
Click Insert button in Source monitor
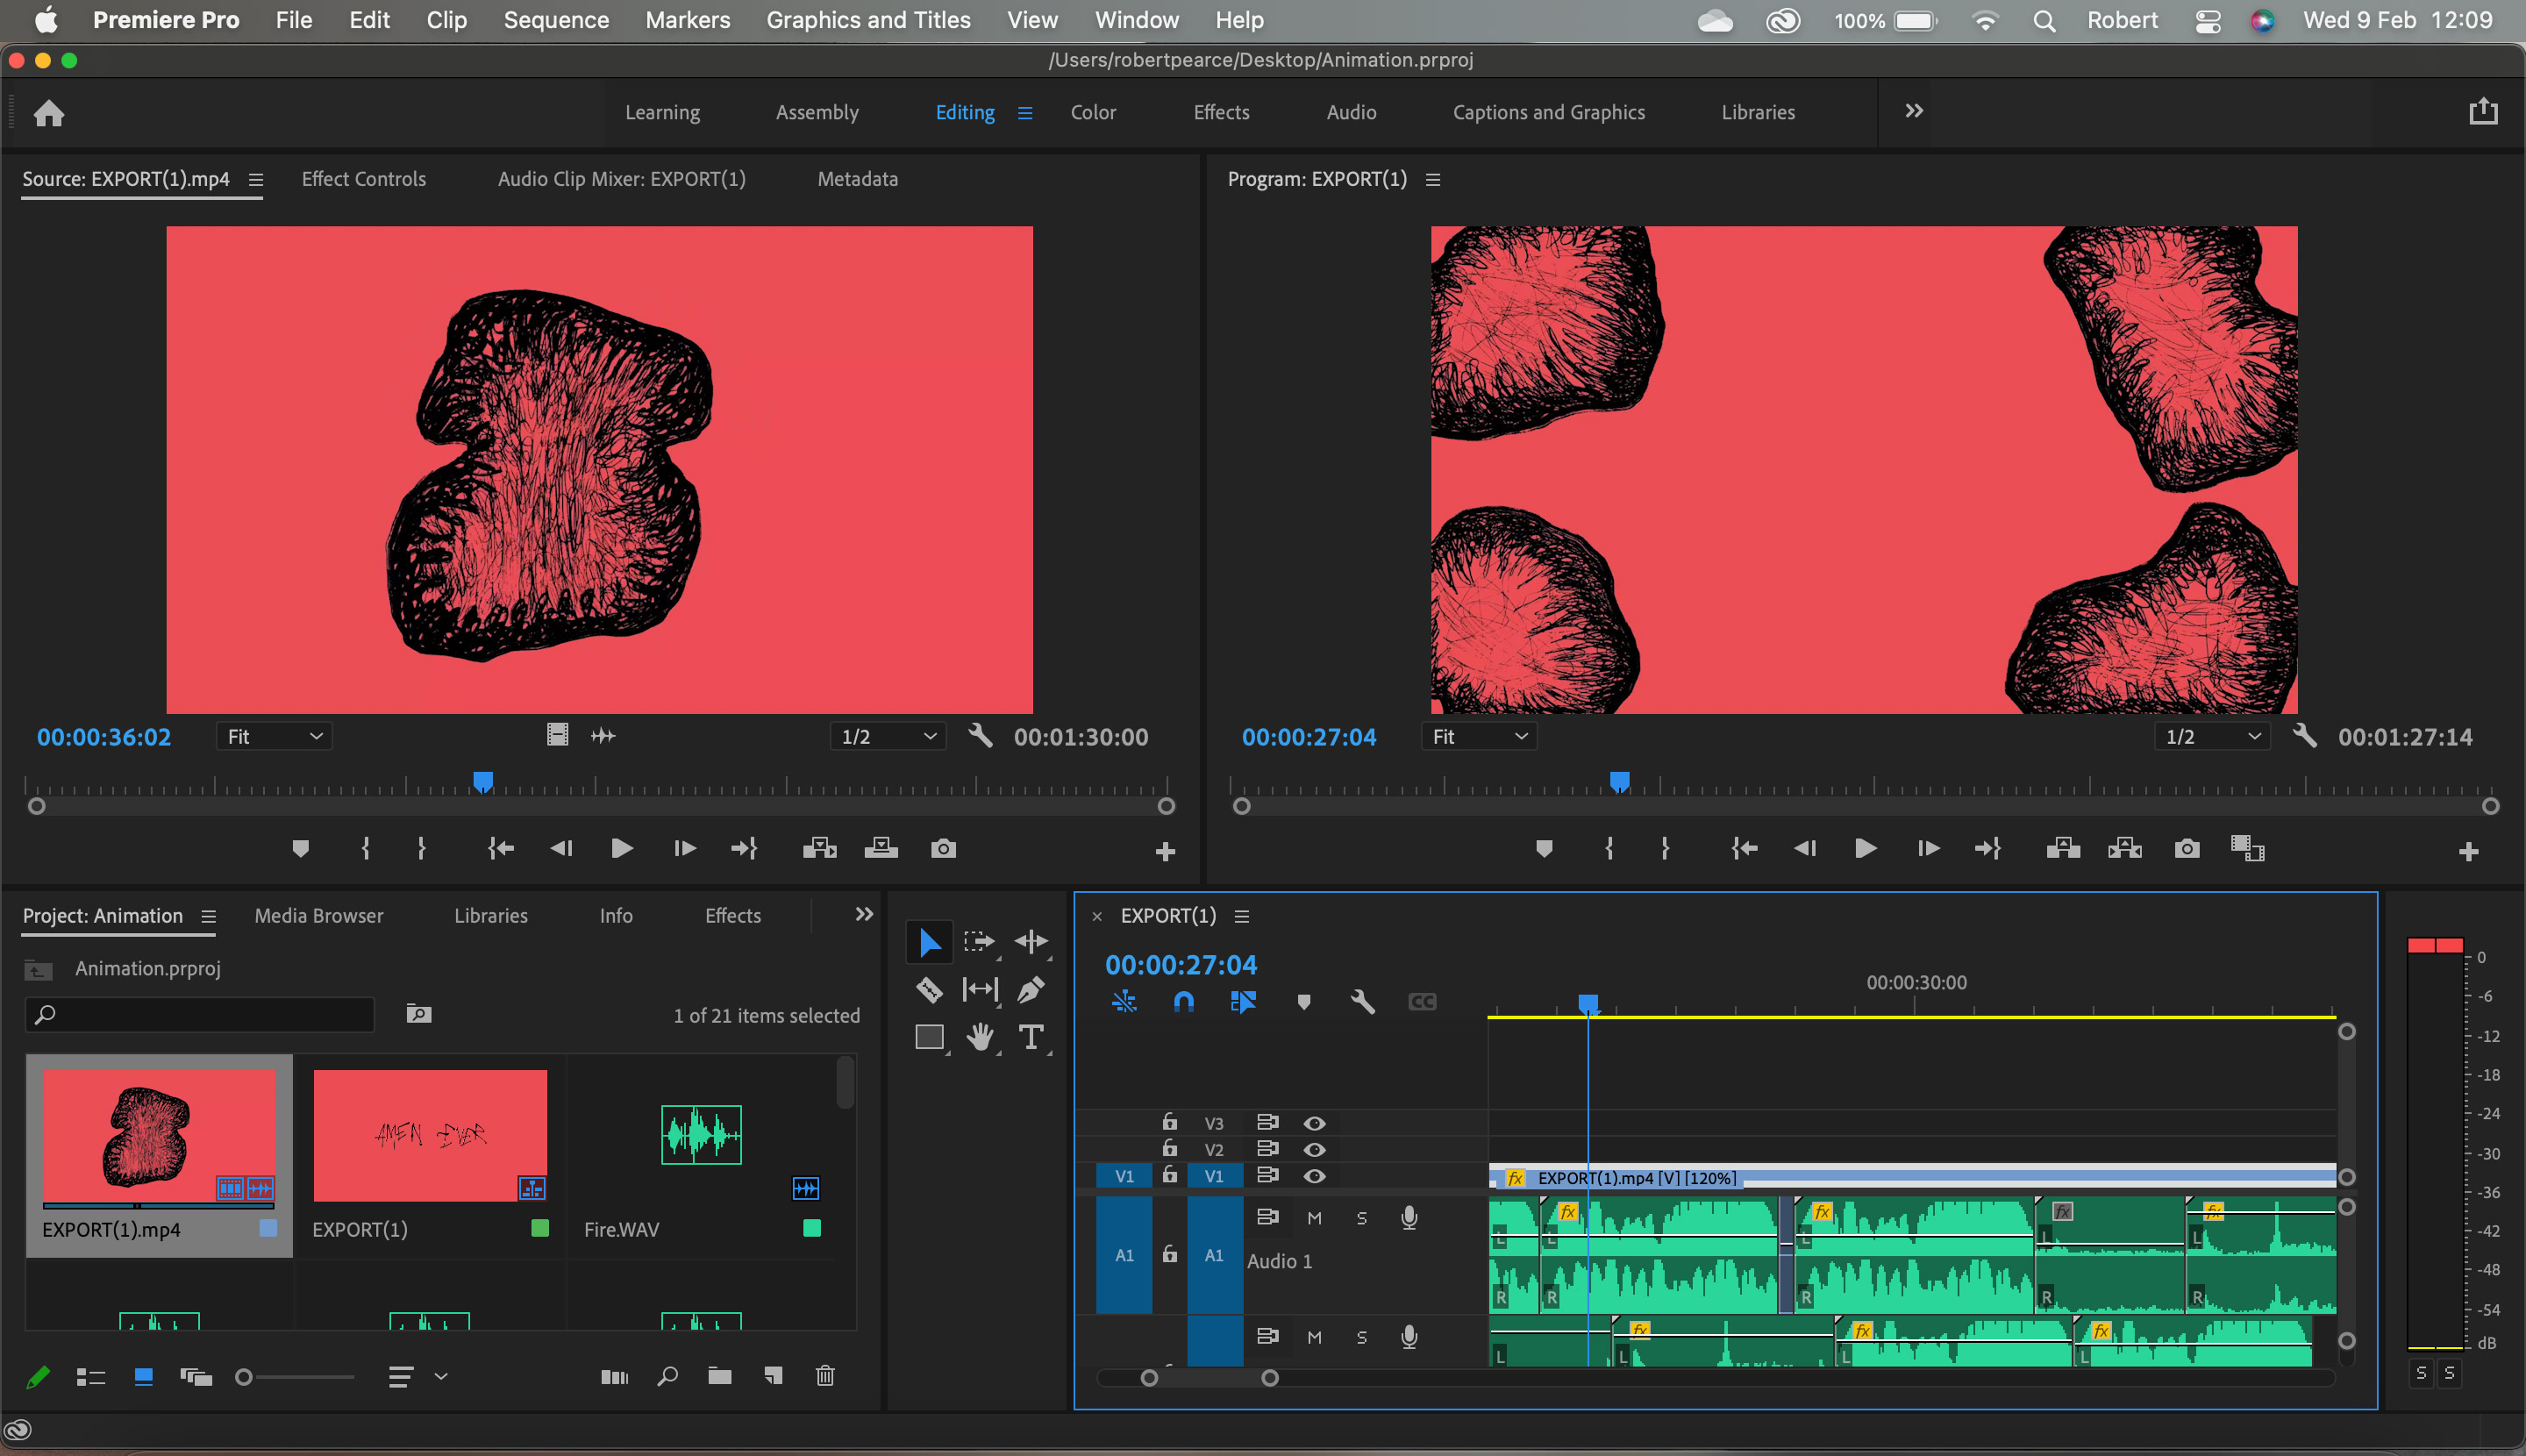pos(819,849)
